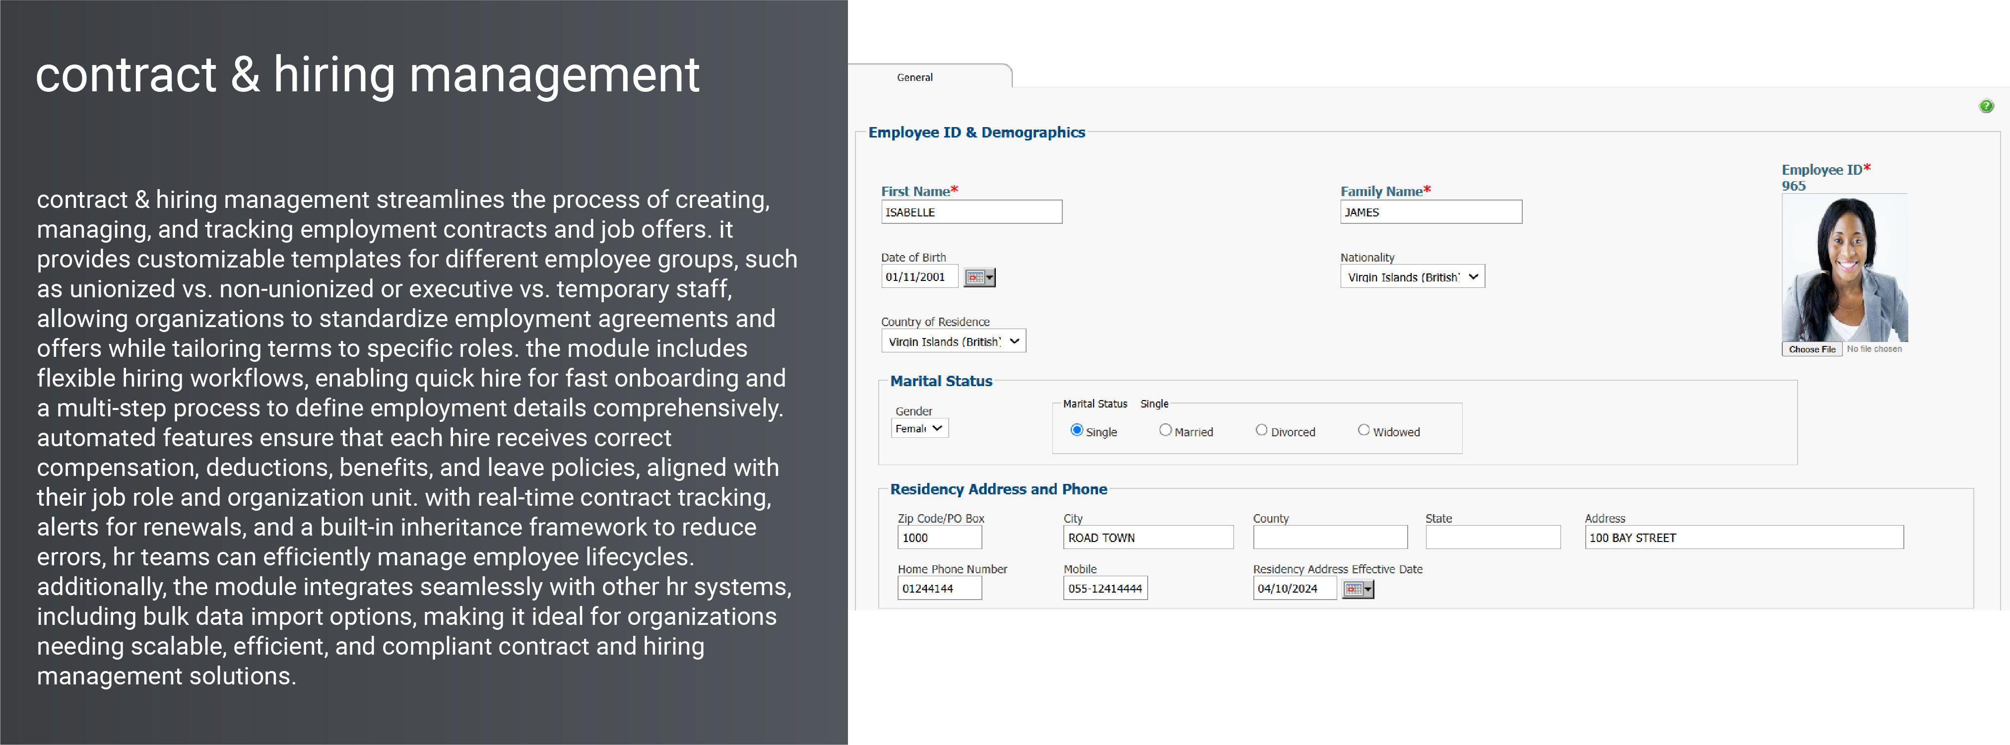
Task: Click the City field ROAD TOWN
Action: (1149, 537)
